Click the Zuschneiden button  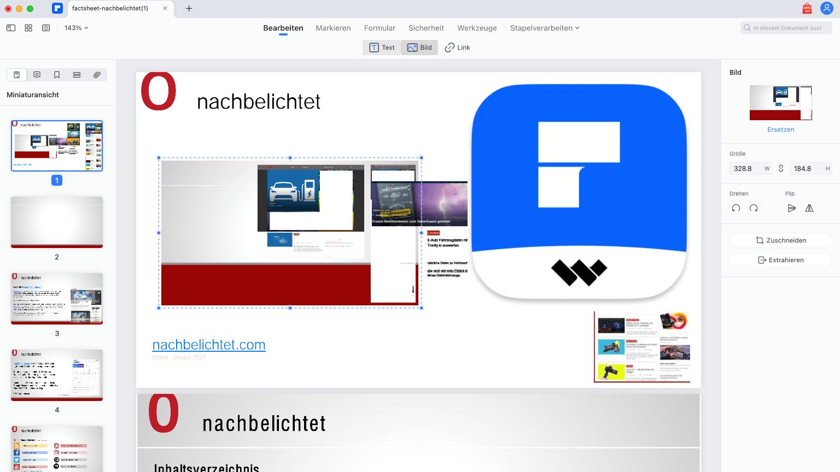point(780,240)
